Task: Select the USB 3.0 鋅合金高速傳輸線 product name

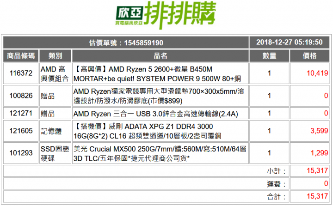Action: (156, 114)
